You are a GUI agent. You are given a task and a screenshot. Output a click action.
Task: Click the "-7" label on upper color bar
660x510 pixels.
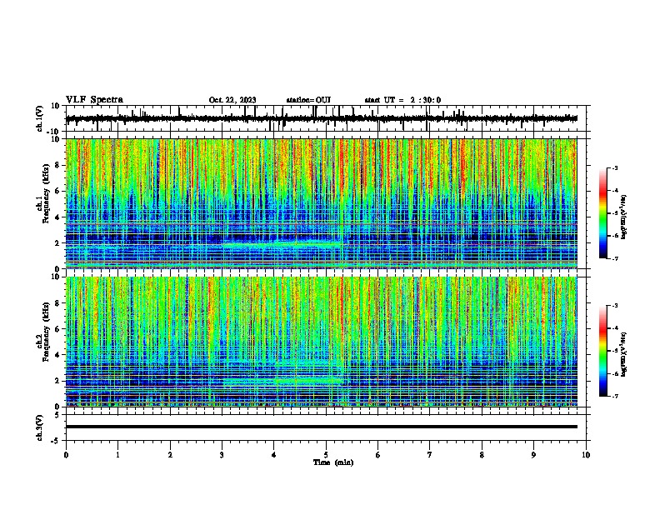pos(614,258)
